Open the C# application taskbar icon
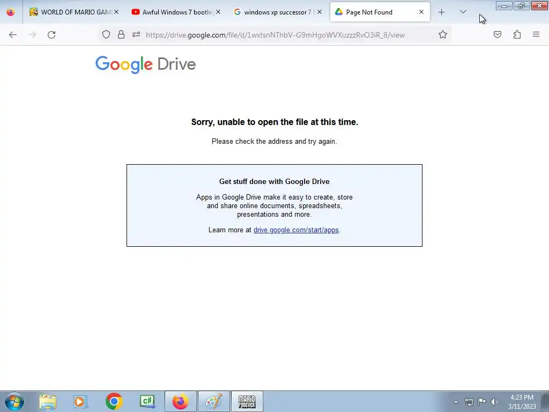Screen dimensions: 549x412 (147, 401)
